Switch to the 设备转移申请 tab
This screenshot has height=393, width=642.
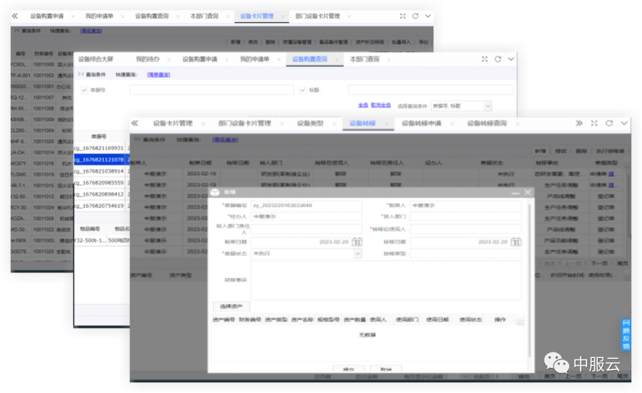click(x=421, y=123)
